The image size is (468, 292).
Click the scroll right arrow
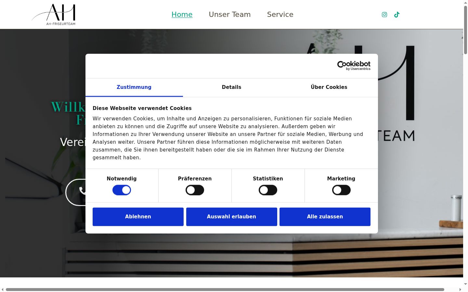tap(460, 289)
